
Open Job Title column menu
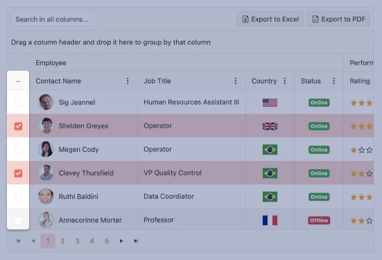pyautogui.click(x=236, y=81)
